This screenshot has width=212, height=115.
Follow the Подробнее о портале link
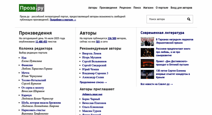click(63, 20)
